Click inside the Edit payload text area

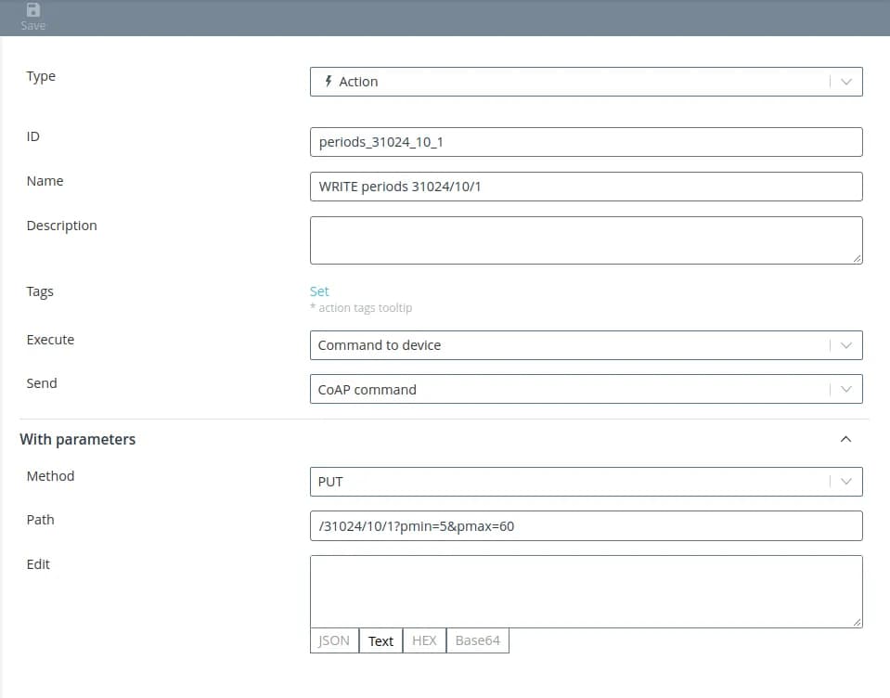(586, 591)
